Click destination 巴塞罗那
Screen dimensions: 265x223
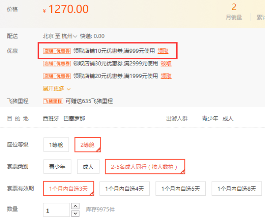click(x=74, y=119)
